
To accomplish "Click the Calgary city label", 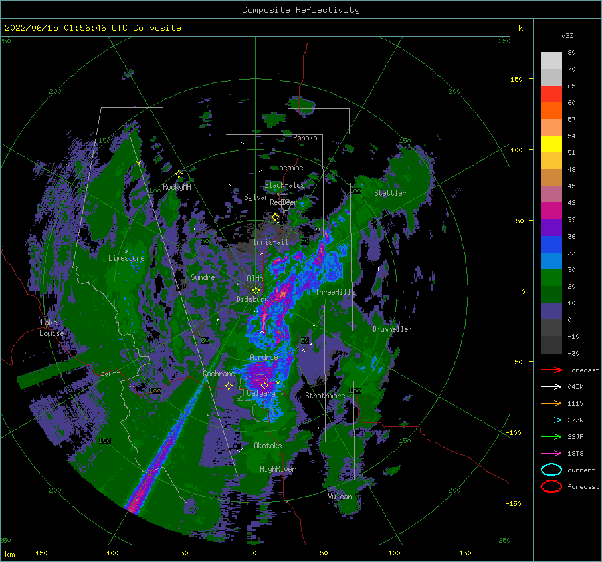I will [x=261, y=393].
